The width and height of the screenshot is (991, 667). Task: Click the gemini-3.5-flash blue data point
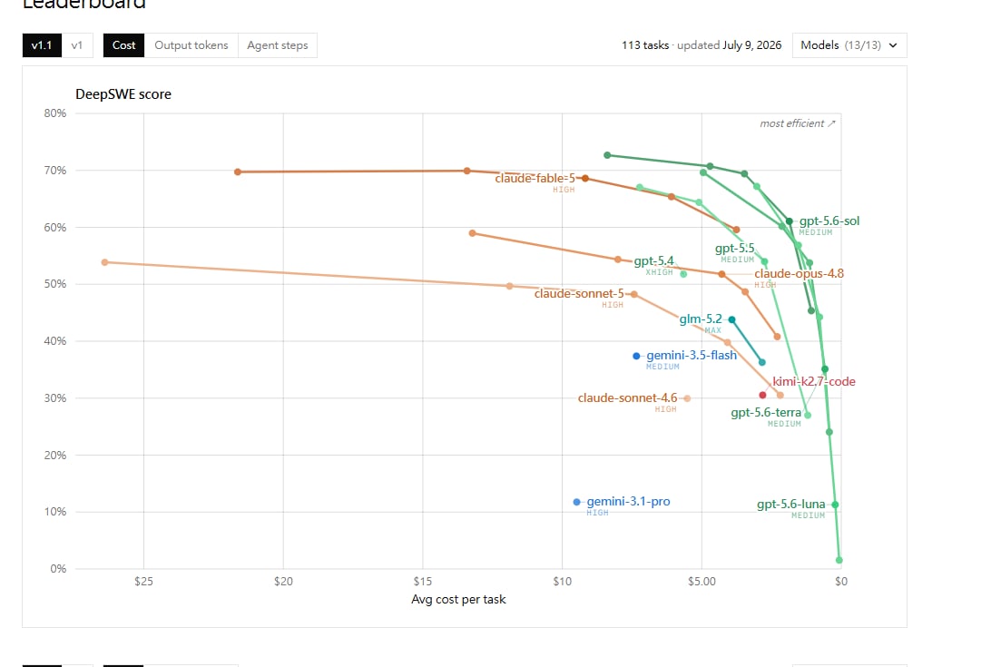(636, 356)
